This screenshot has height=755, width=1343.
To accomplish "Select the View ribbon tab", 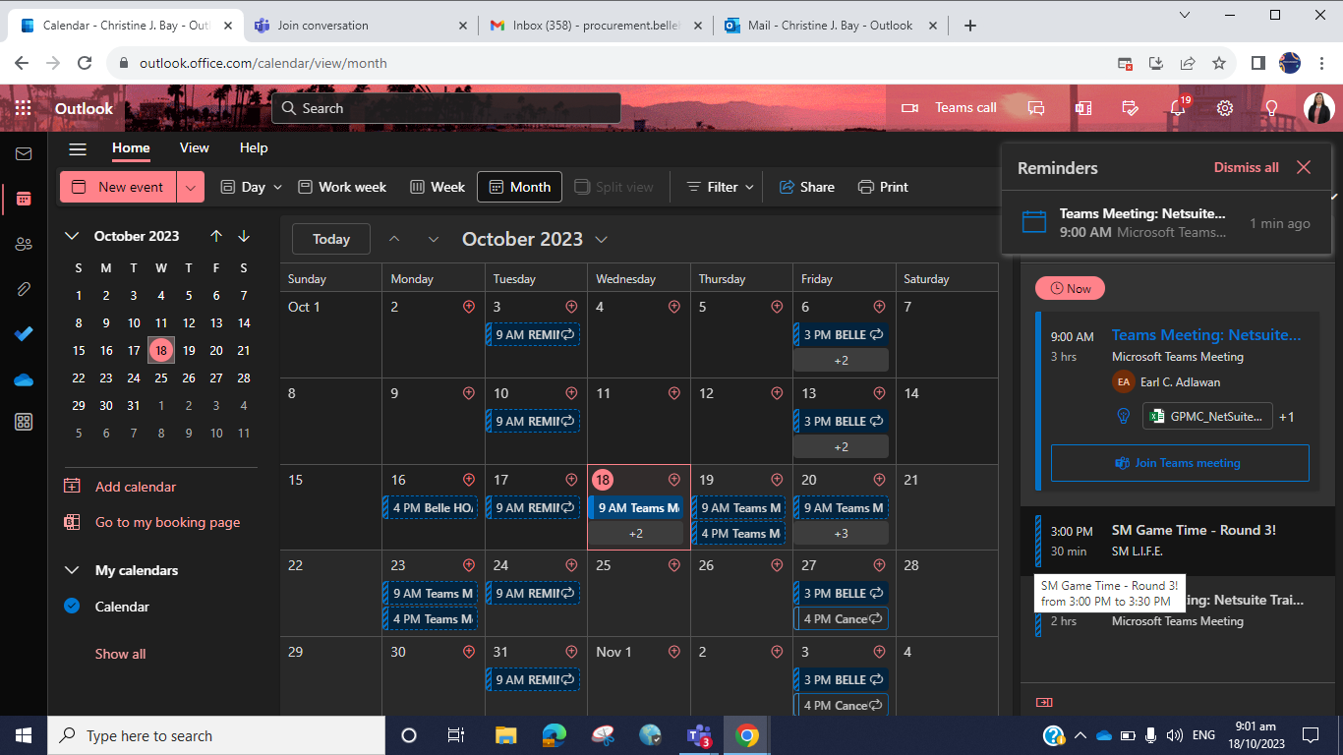I will (195, 148).
